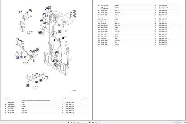Go to the next page
186x124 pixels.
[90, 122]
